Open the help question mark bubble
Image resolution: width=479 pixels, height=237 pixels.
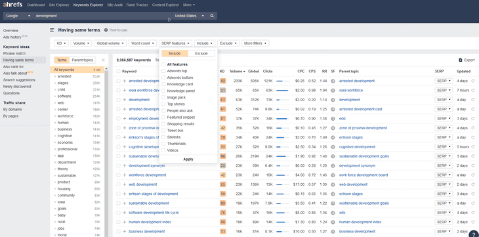(x=474, y=233)
